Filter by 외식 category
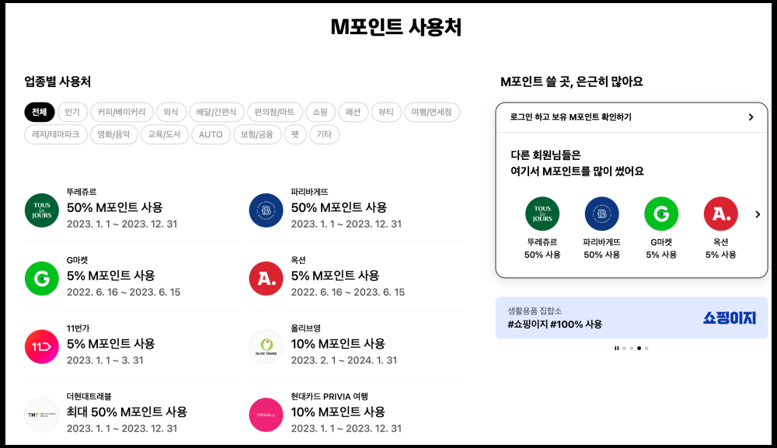This screenshot has height=448, width=777. click(171, 112)
